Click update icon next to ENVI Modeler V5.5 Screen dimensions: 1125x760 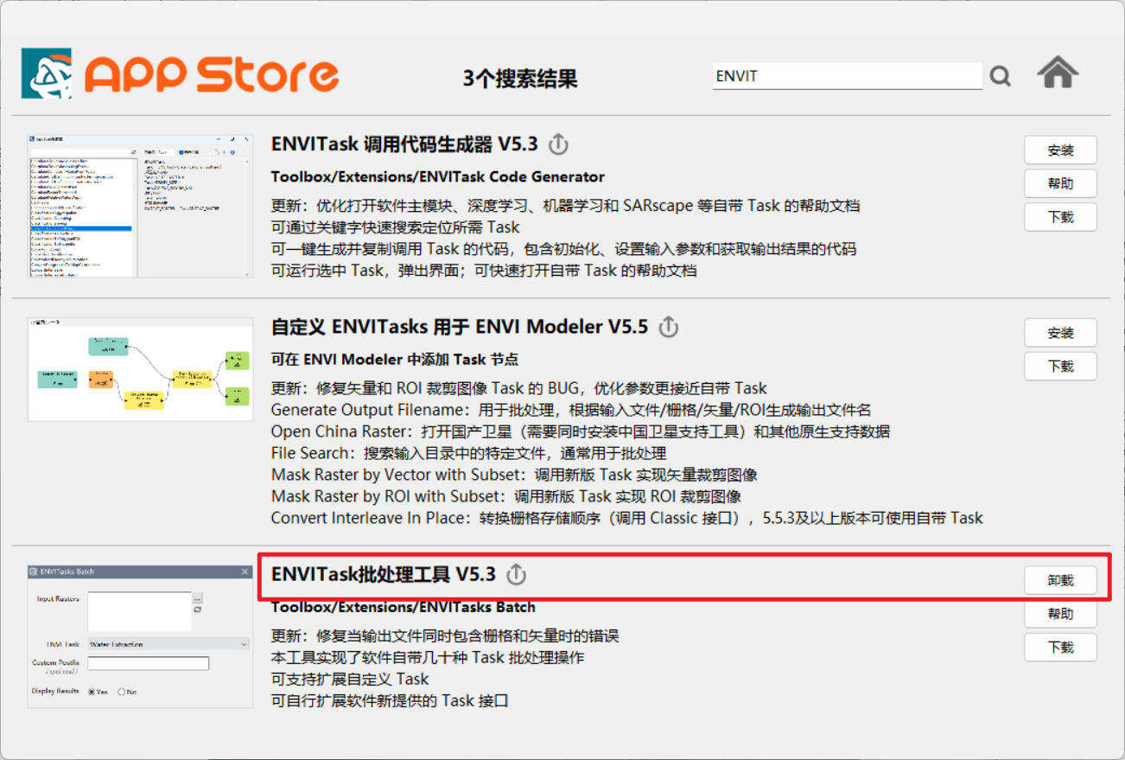click(668, 328)
